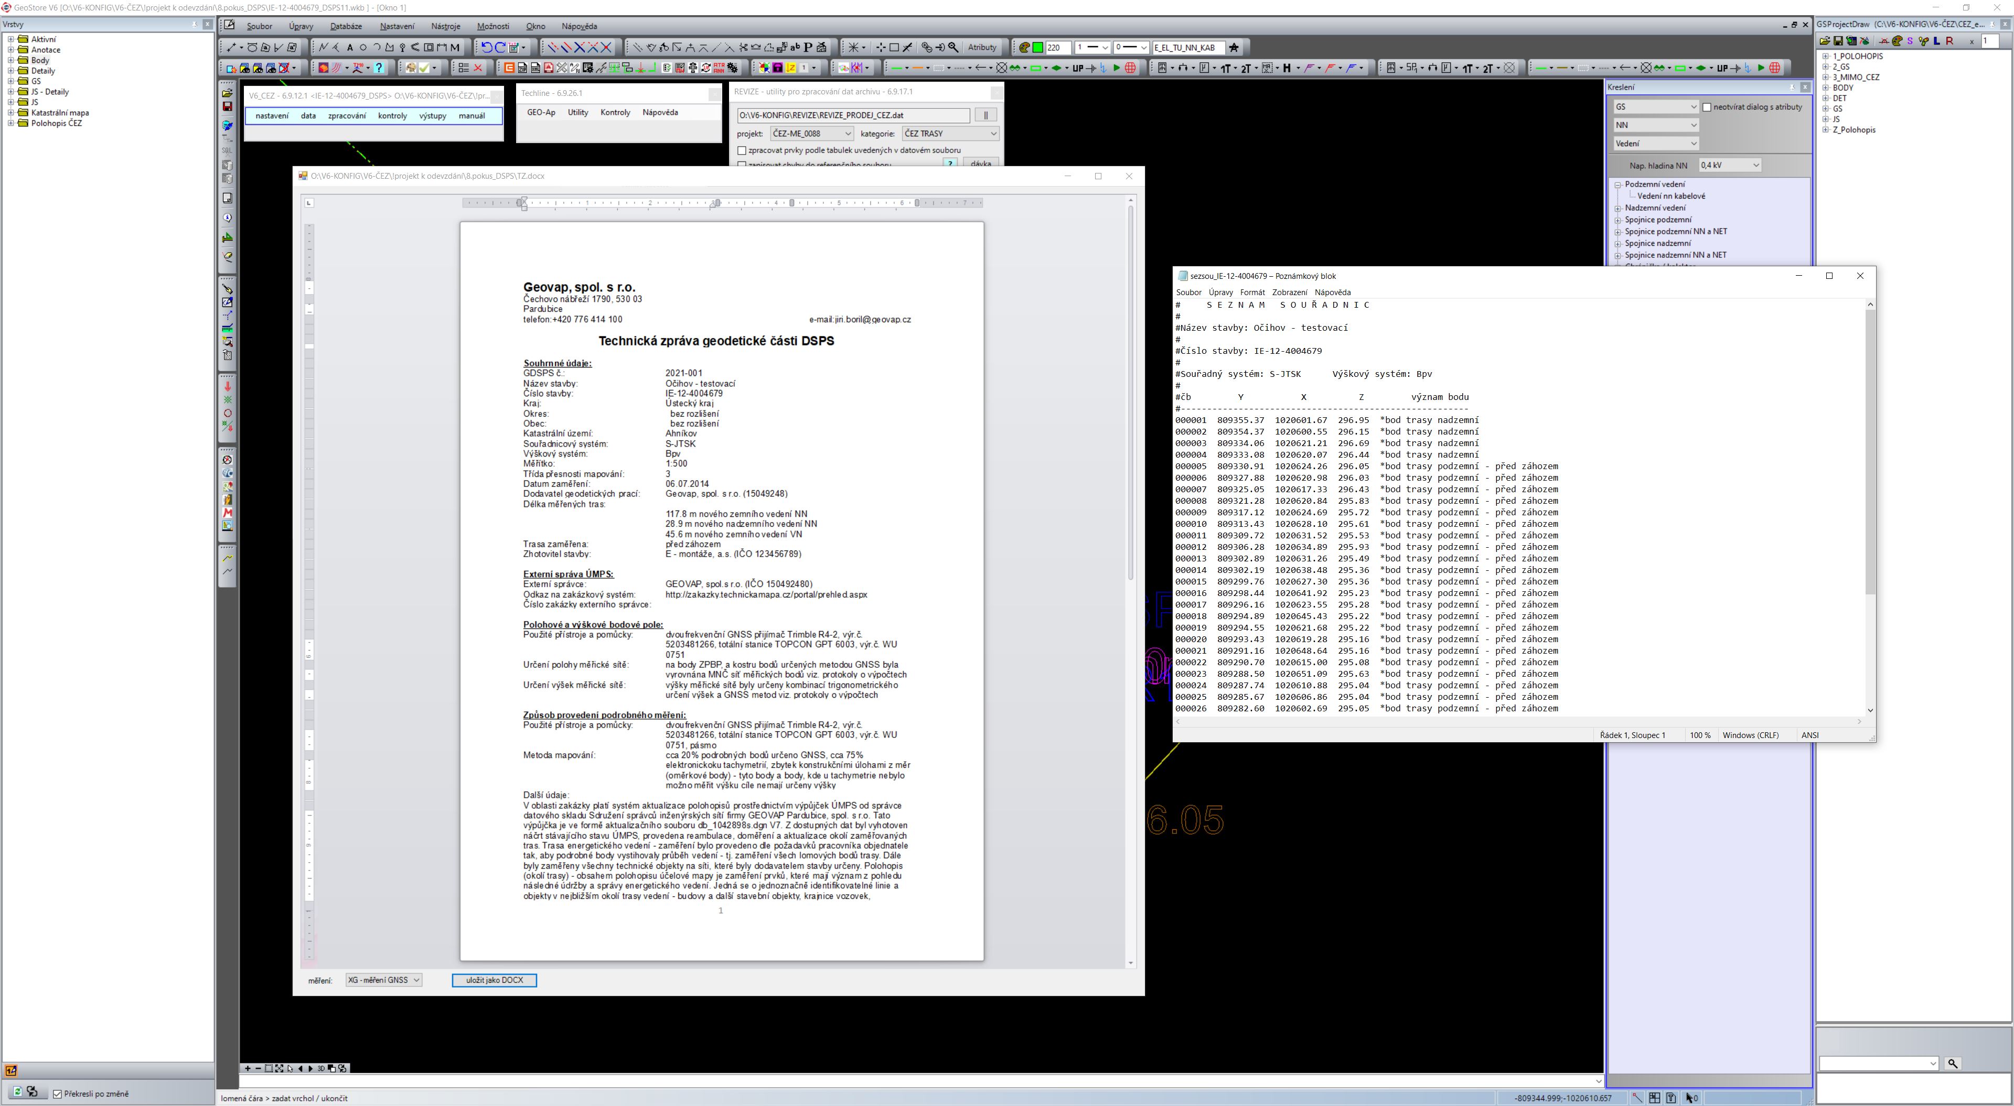Open the Databáze menu
This screenshot has height=1106, width=2014.
point(346,26)
